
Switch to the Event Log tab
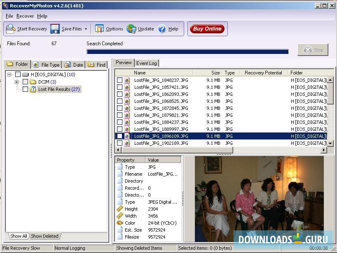point(147,63)
